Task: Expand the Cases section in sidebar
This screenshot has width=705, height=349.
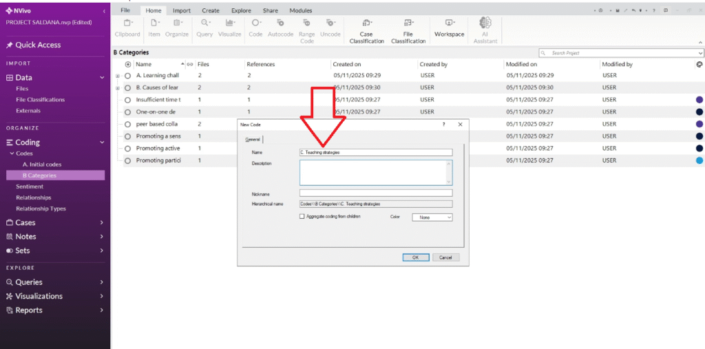Action: tap(101, 222)
